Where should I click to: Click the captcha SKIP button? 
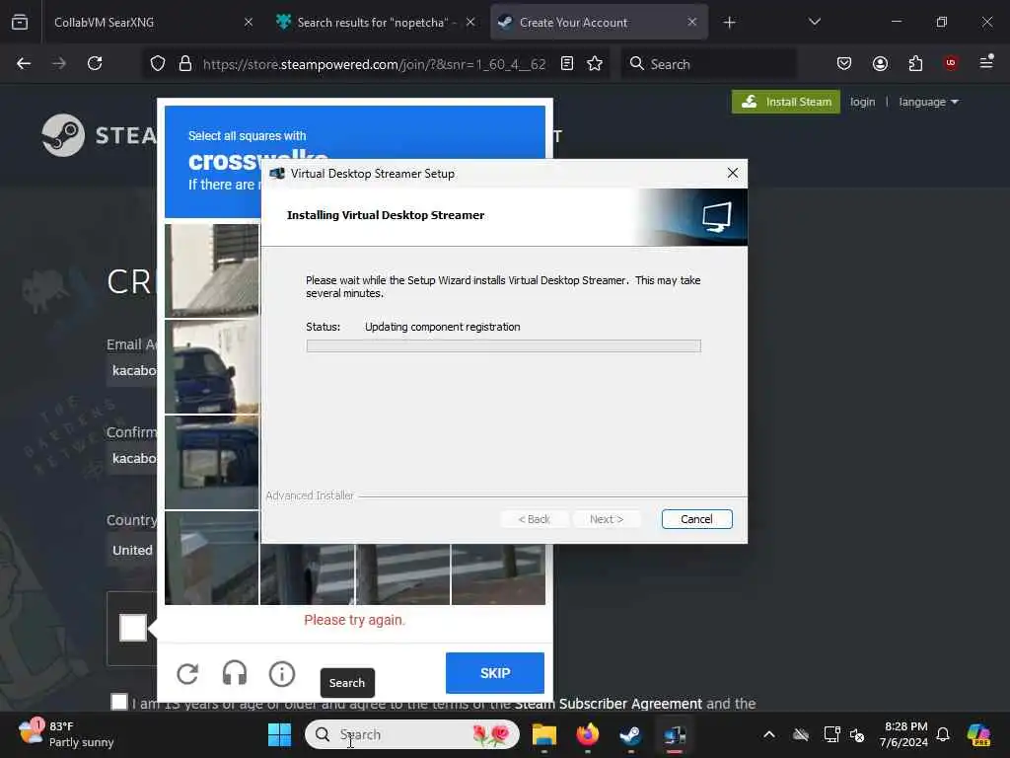pyautogui.click(x=495, y=673)
